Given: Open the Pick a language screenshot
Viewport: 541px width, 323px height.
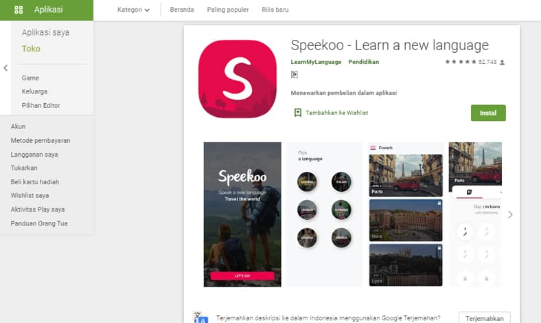Looking at the screenshot, I should click(x=324, y=214).
